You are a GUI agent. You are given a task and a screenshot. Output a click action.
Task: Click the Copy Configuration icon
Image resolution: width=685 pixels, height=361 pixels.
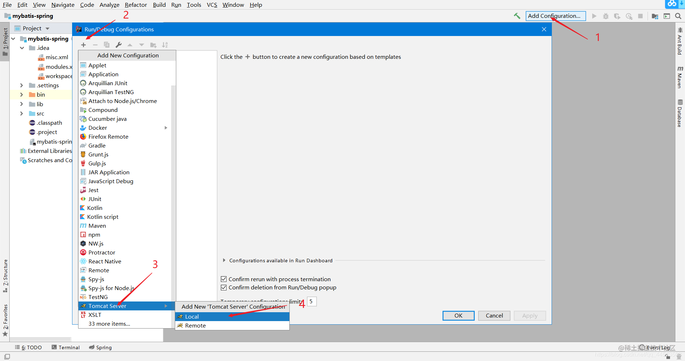click(x=107, y=45)
